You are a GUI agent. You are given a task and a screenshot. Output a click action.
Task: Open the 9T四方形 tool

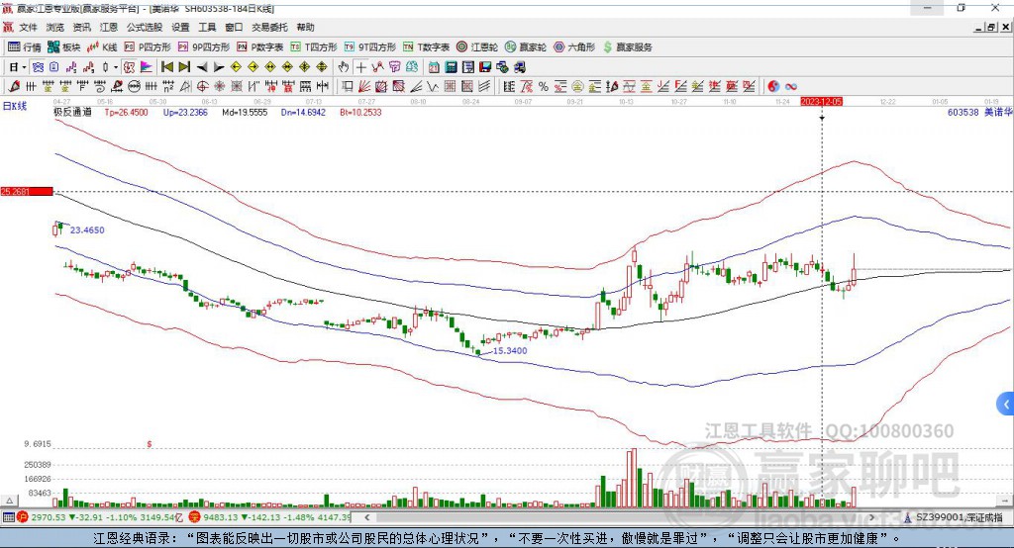pos(370,47)
